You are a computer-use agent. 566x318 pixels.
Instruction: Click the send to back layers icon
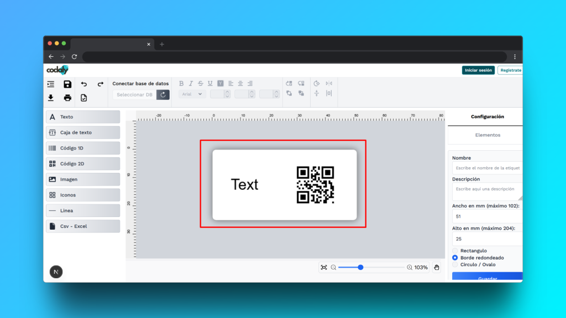(x=301, y=93)
